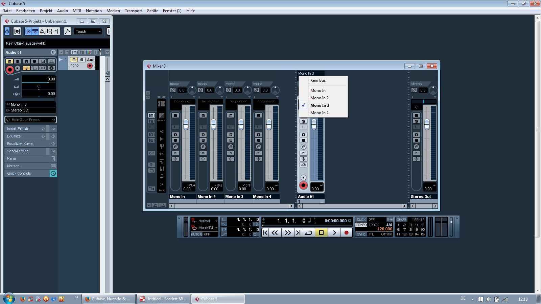The image size is (541, 304).
Task: Click the global Read-all button in mixer common panel
Action: click(151, 134)
